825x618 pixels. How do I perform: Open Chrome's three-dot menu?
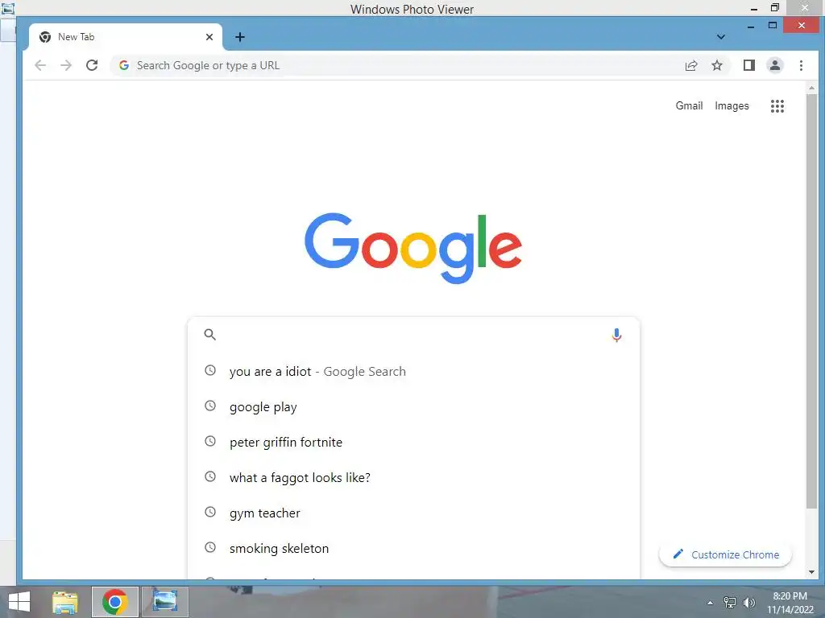tap(801, 65)
